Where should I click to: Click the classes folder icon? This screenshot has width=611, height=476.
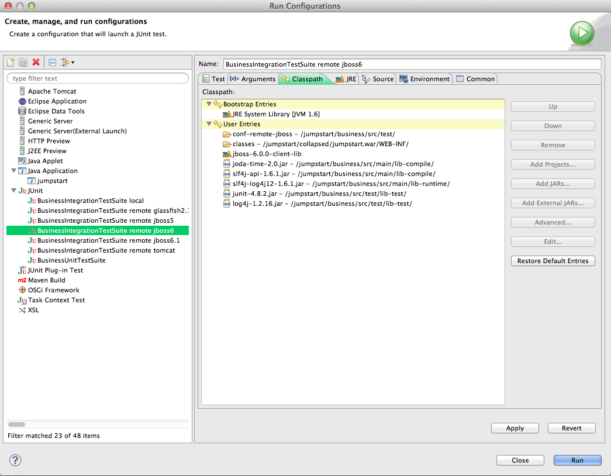227,144
